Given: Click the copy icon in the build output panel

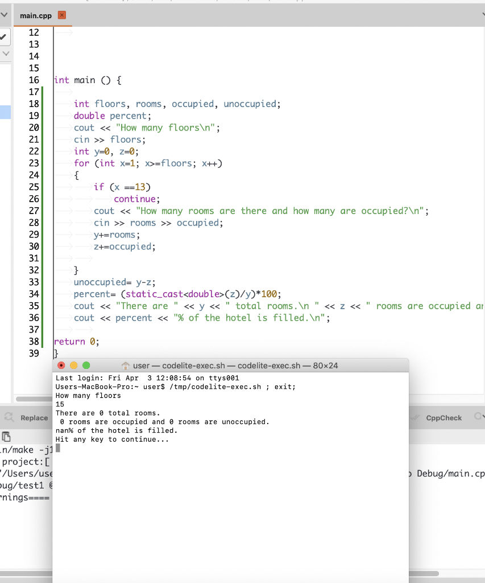Looking at the screenshot, I should (x=7, y=436).
